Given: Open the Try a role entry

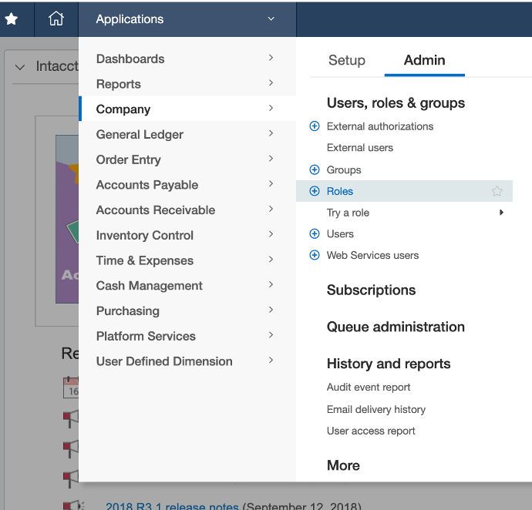Looking at the screenshot, I should click(x=348, y=213).
